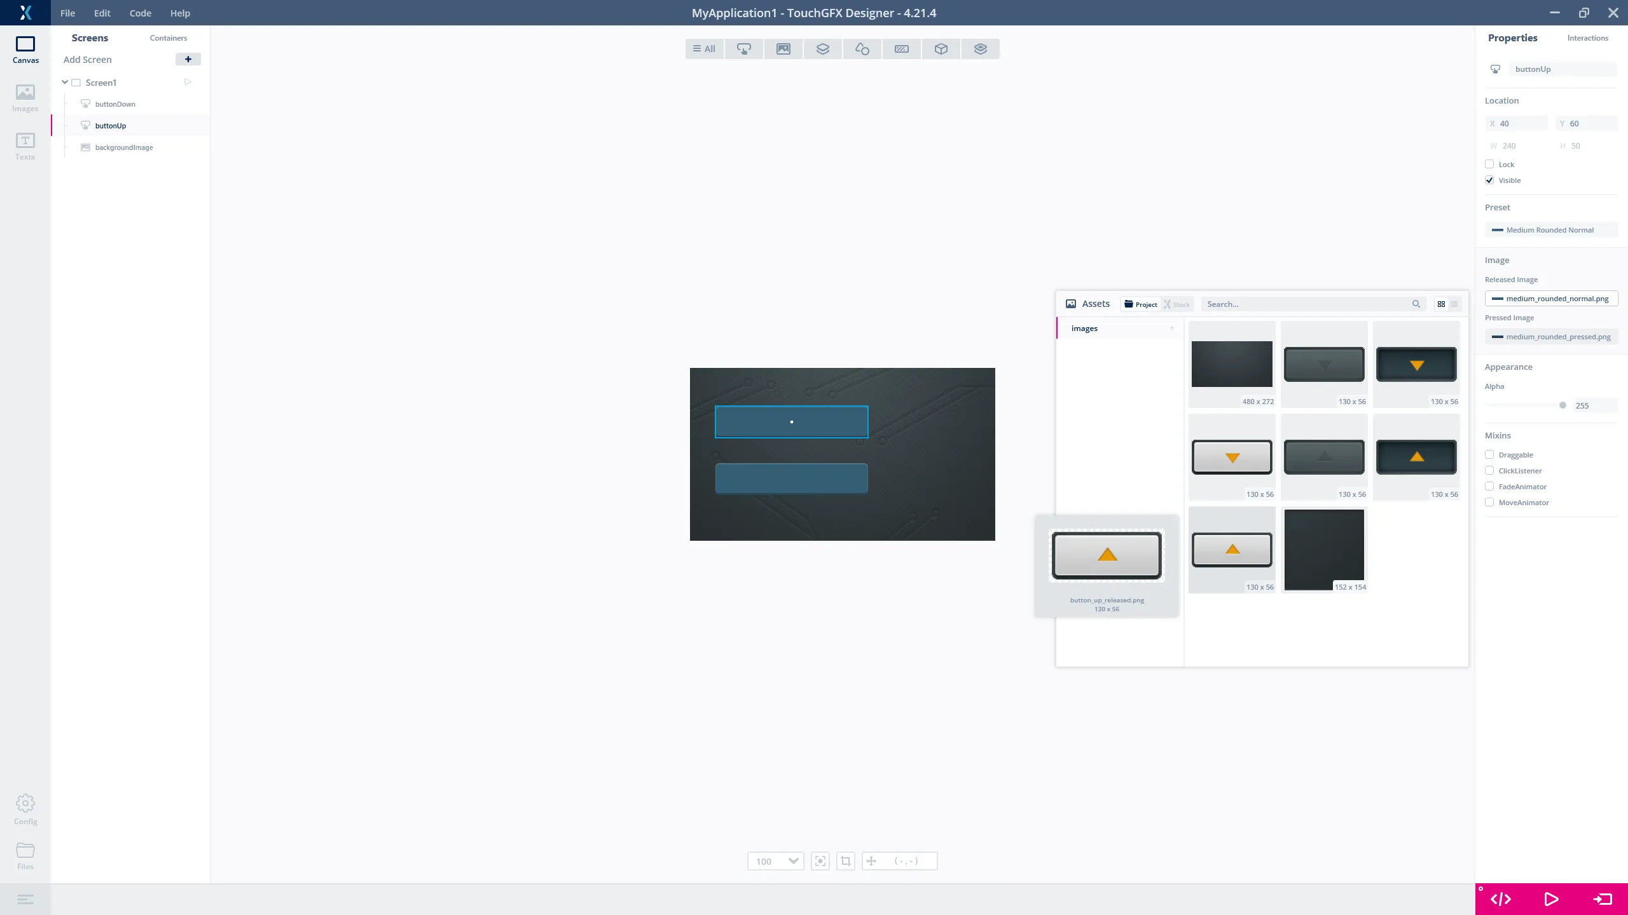The image size is (1628, 915).
Task: Adjust the Alpha slider handle
Action: tap(1562, 405)
